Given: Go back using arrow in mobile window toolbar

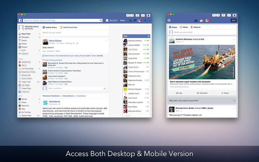Looking at the screenshot, I should coord(214,15).
